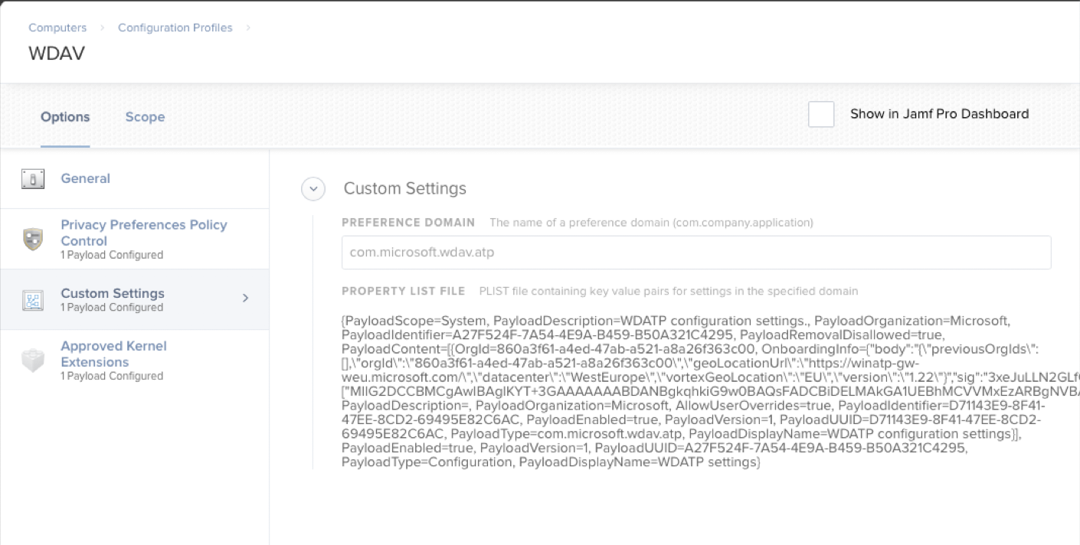Select Approved Kernel Extensions payload
This screenshot has height=545, width=1080.
[x=113, y=354]
